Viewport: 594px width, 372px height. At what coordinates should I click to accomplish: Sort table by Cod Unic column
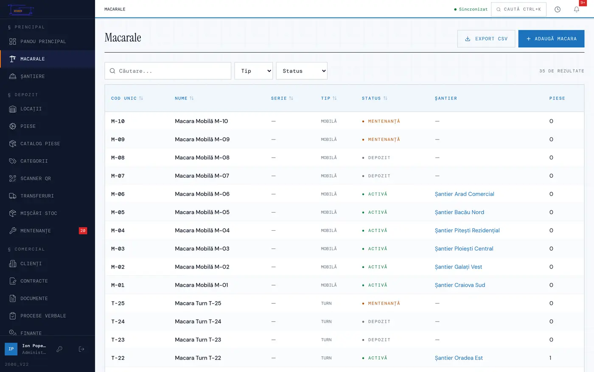(127, 98)
